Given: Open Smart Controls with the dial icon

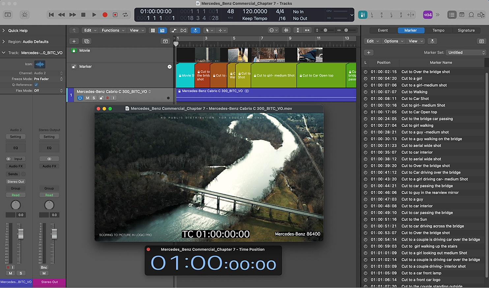Looking at the screenshot, I should pyautogui.click(x=24, y=14).
